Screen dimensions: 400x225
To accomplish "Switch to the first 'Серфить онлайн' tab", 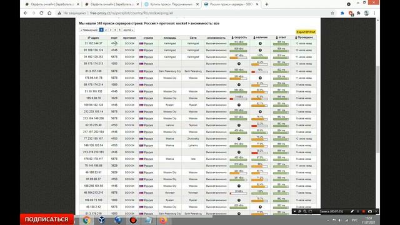I will point(52,4).
